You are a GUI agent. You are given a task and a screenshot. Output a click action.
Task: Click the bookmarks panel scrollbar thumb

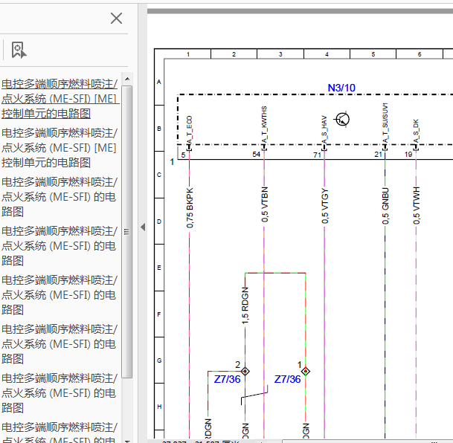click(127, 232)
